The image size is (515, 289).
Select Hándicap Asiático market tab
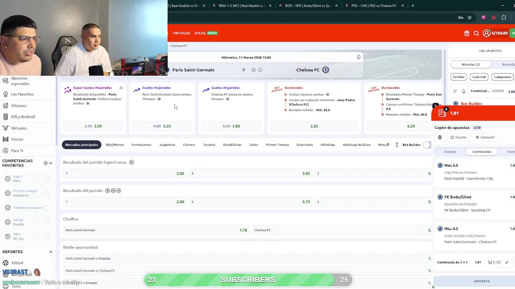[x=356, y=144]
